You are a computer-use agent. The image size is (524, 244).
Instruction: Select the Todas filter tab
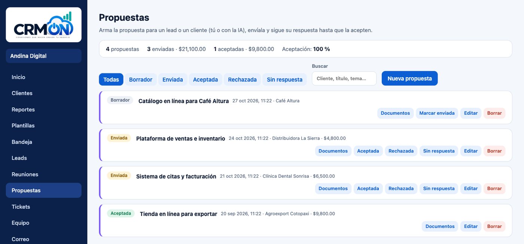point(111,79)
